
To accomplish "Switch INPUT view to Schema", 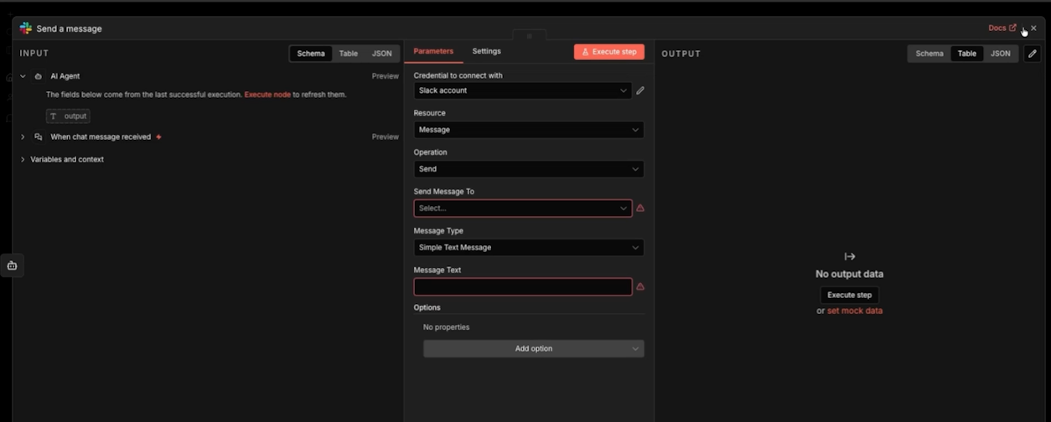I will pos(311,54).
